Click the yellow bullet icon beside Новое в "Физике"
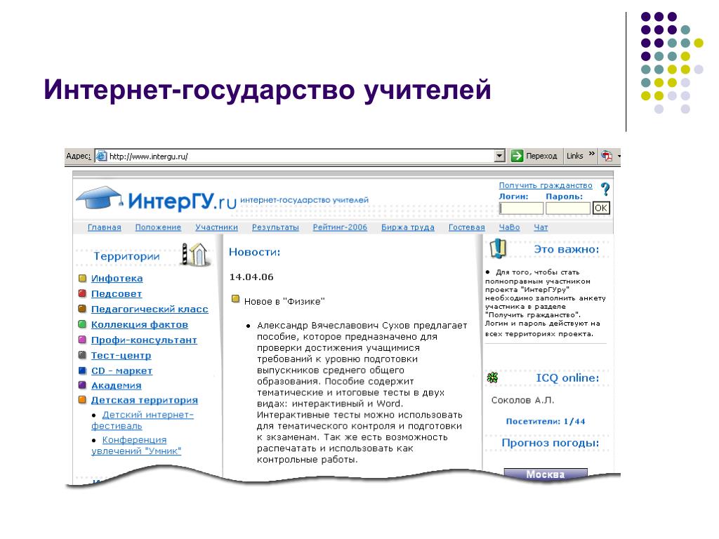 236,299
